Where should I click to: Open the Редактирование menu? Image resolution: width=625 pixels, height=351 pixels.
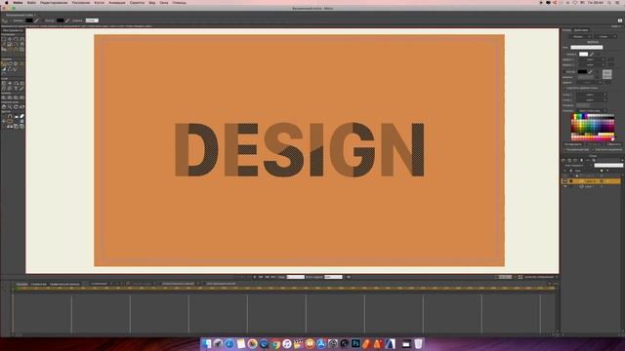click(54, 2)
